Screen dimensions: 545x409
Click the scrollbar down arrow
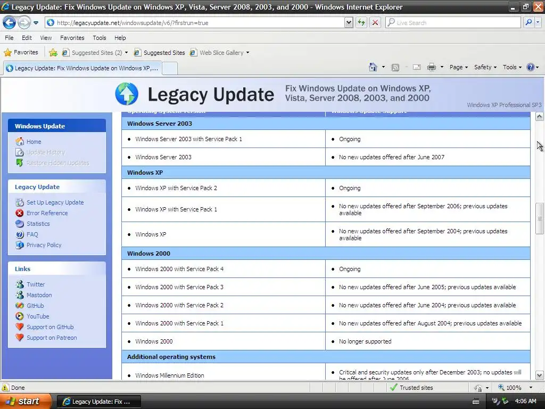(540, 375)
